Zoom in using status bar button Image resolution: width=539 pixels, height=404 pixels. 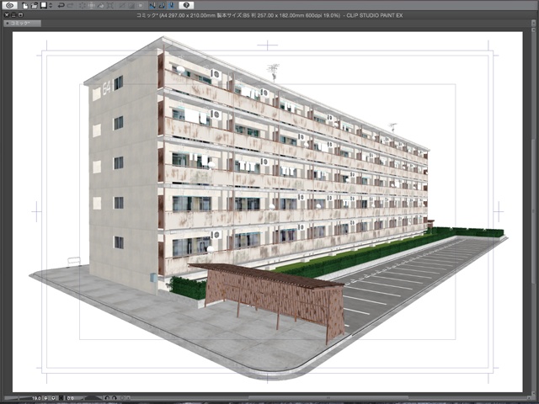tap(53, 398)
